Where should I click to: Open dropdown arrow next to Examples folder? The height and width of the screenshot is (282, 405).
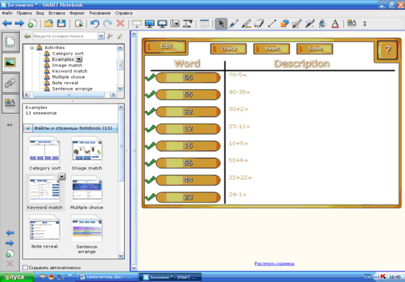click(x=78, y=59)
